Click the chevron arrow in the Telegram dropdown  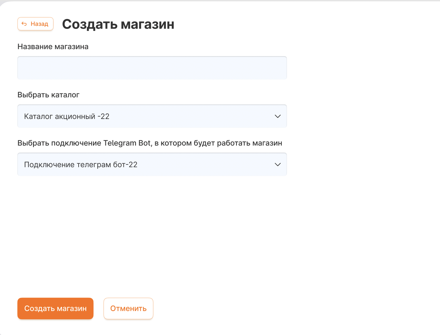pyautogui.click(x=277, y=165)
